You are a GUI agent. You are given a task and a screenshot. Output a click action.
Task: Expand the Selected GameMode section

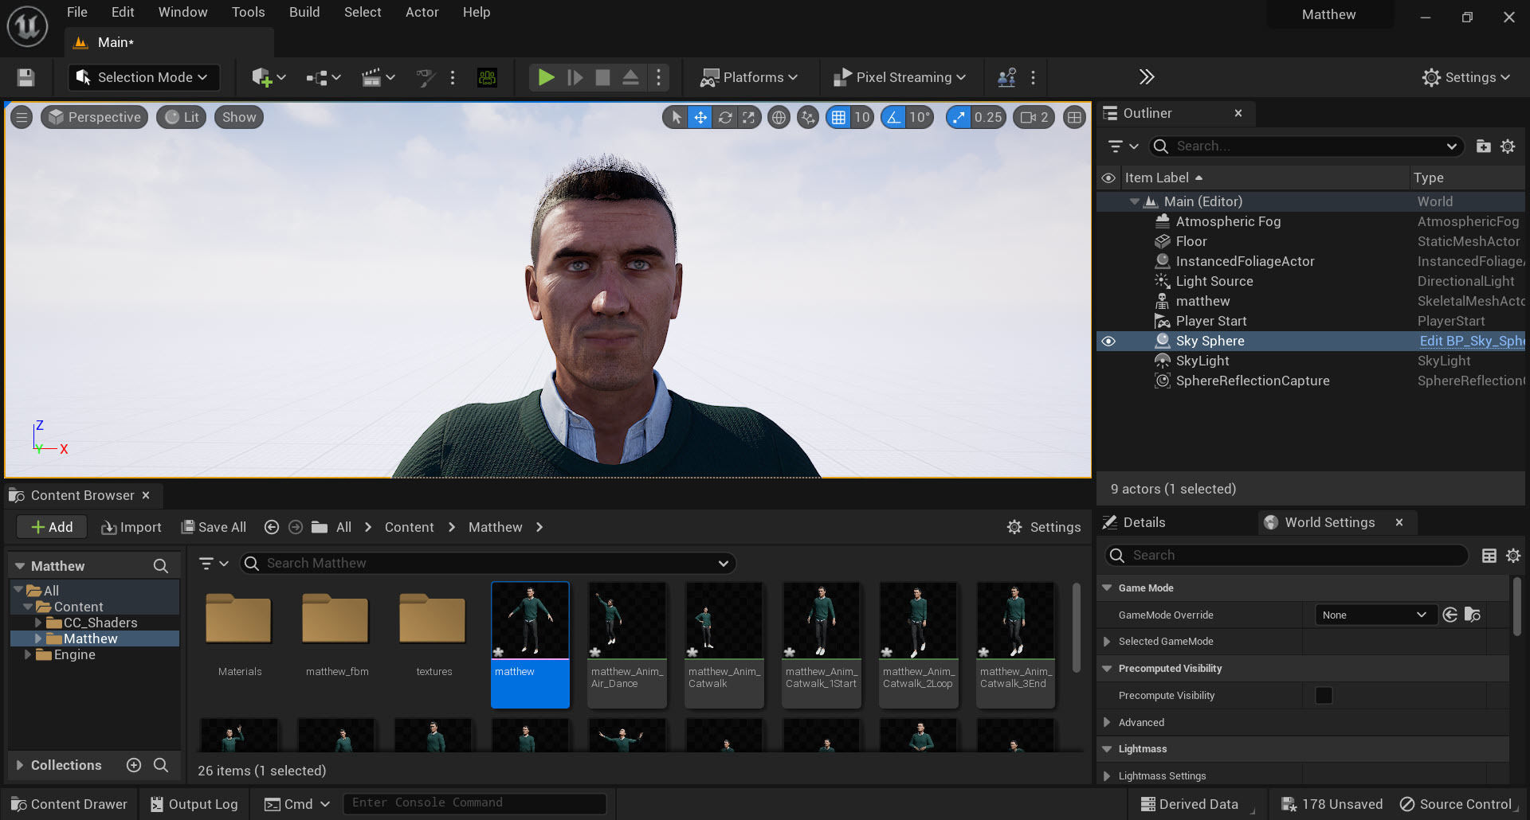(1107, 642)
